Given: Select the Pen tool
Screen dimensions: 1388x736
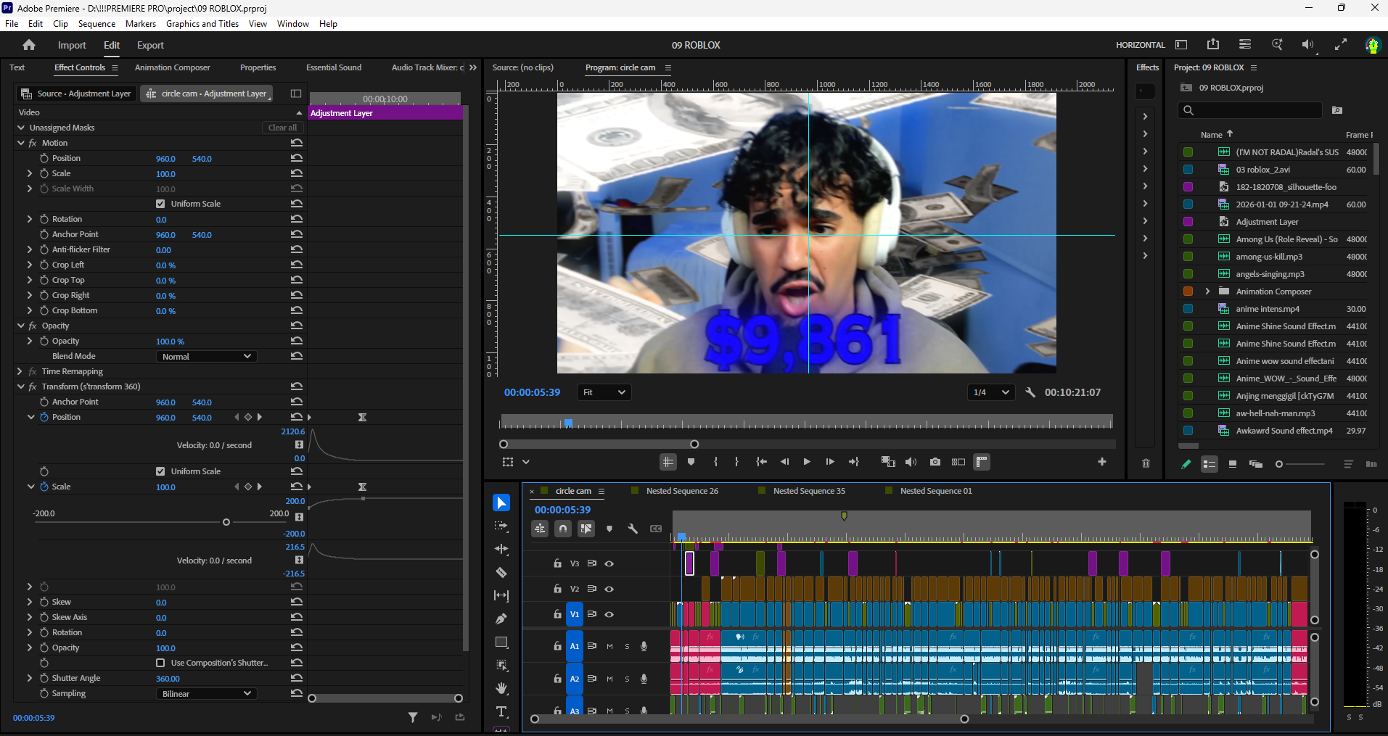Looking at the screenshot, I should pos(501,619).
